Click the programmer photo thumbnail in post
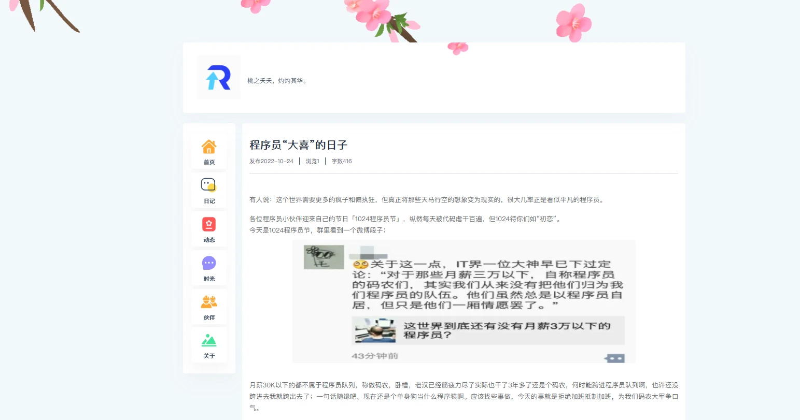Viewport: 800px width, 420px height. coord(375,330)
